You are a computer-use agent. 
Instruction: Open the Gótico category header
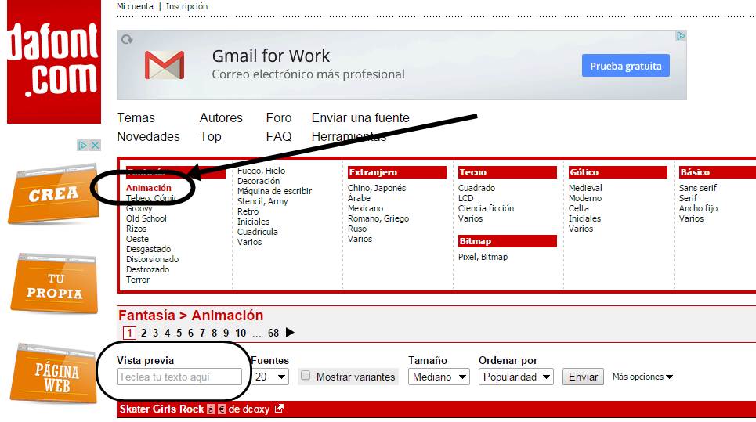[x=618, y=172]
